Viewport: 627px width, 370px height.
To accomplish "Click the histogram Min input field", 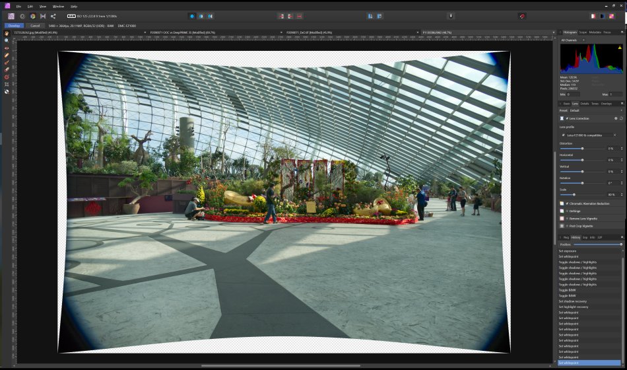I will (x=574, y=94).
